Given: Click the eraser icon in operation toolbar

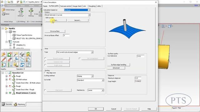Looking at the screenshot, I should click(10, 59).
